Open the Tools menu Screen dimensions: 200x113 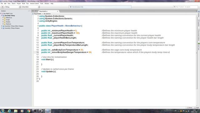(42, 3)
